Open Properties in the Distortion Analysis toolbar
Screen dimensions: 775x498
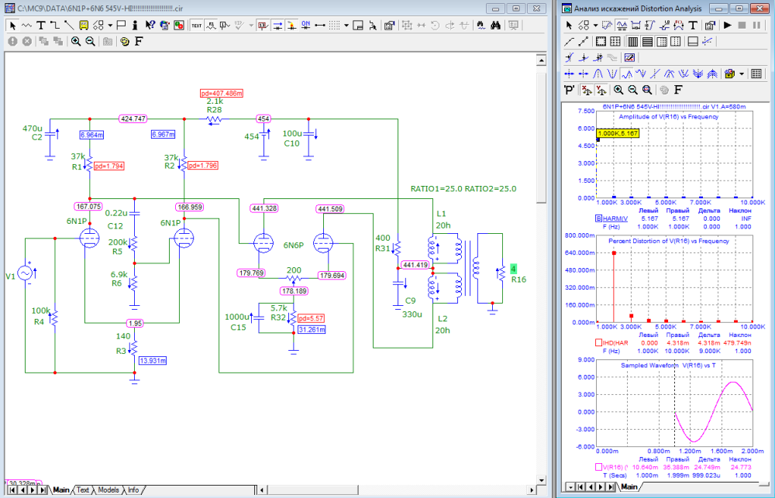709,25
